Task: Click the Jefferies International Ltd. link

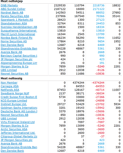Action: coord(18,133)
